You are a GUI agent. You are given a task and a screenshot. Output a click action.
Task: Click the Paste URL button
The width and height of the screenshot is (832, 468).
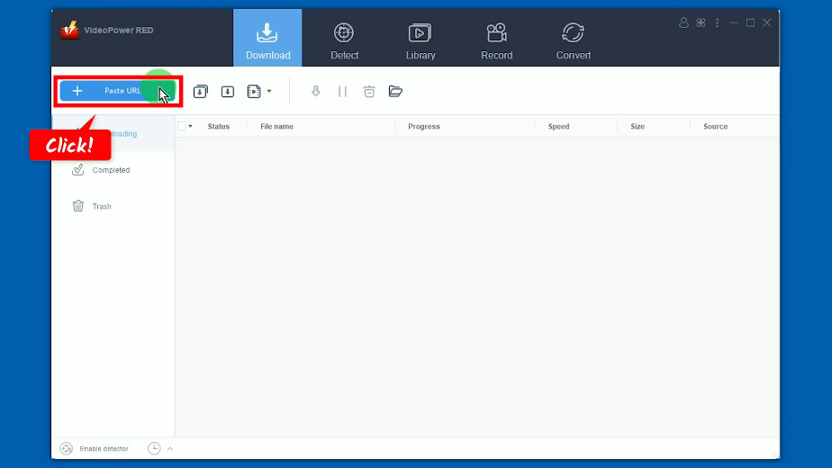(117, 91)
